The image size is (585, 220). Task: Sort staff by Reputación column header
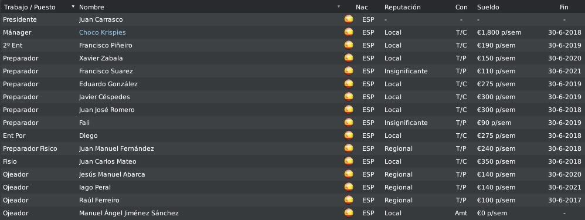(402, 7)
